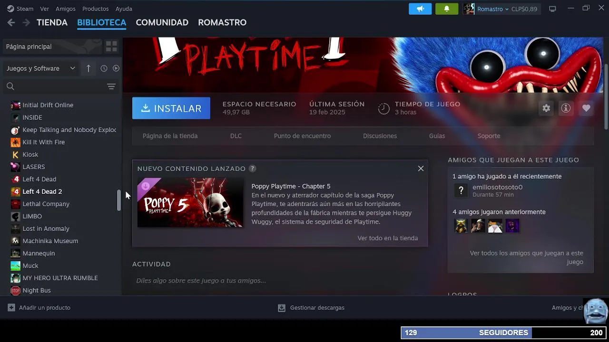609x342 pixels.
Task: Open the Productos menu
Action: tap(95, 9)
